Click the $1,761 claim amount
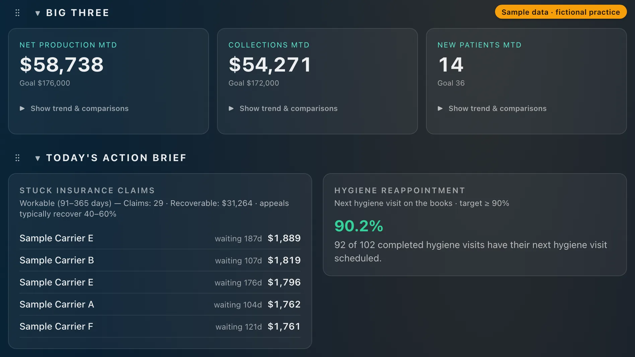Screen dimensions: 635x357 284,326
